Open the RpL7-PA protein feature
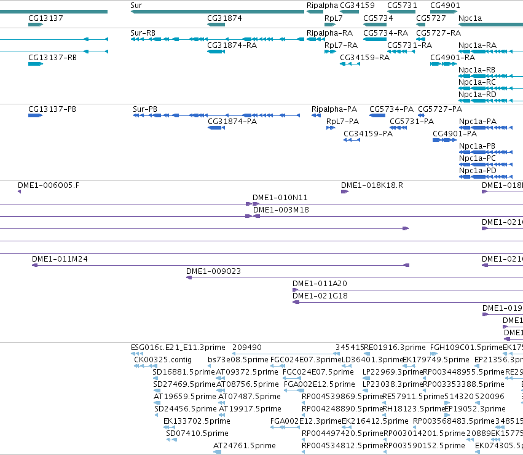 tap(331, 128)
